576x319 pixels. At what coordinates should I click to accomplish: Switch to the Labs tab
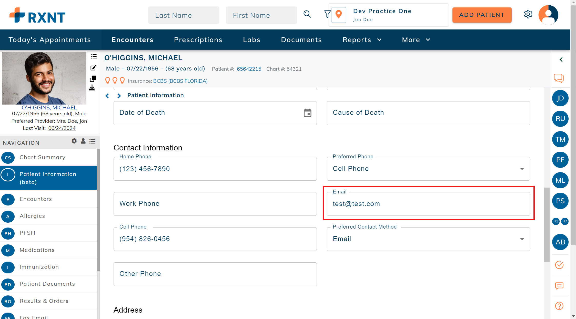click(251, 40)
